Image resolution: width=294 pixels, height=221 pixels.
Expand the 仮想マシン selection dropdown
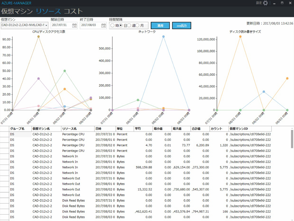46,25
